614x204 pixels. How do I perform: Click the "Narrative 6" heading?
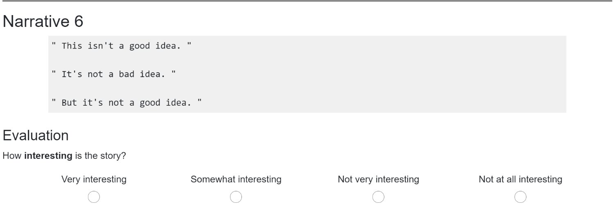pyautogui.click(x=43, y=22)
